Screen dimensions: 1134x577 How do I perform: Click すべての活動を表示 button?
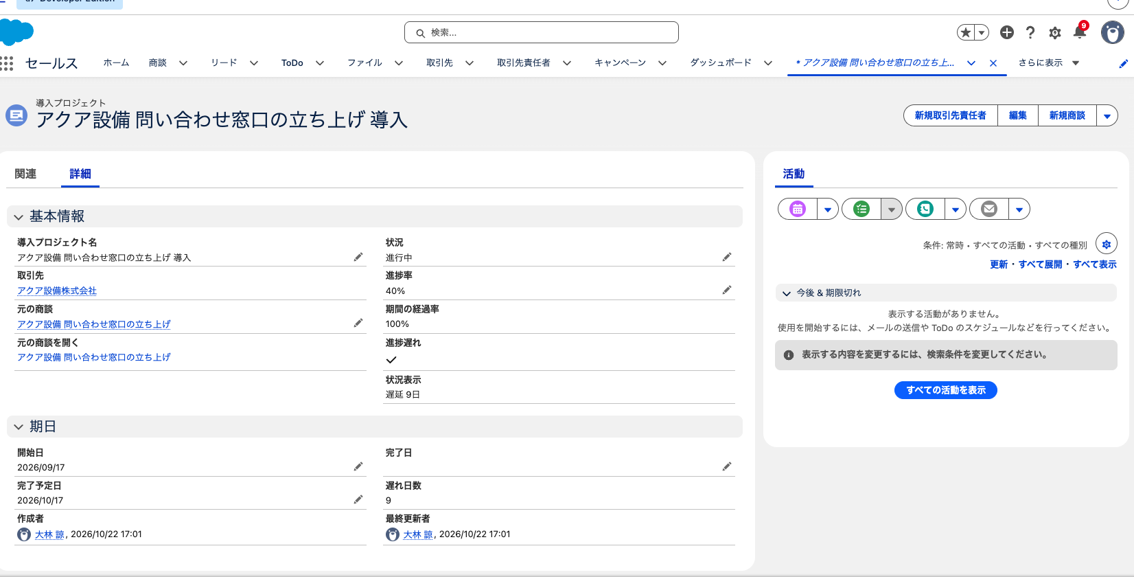pyautogui.click(x=946, y=390)
